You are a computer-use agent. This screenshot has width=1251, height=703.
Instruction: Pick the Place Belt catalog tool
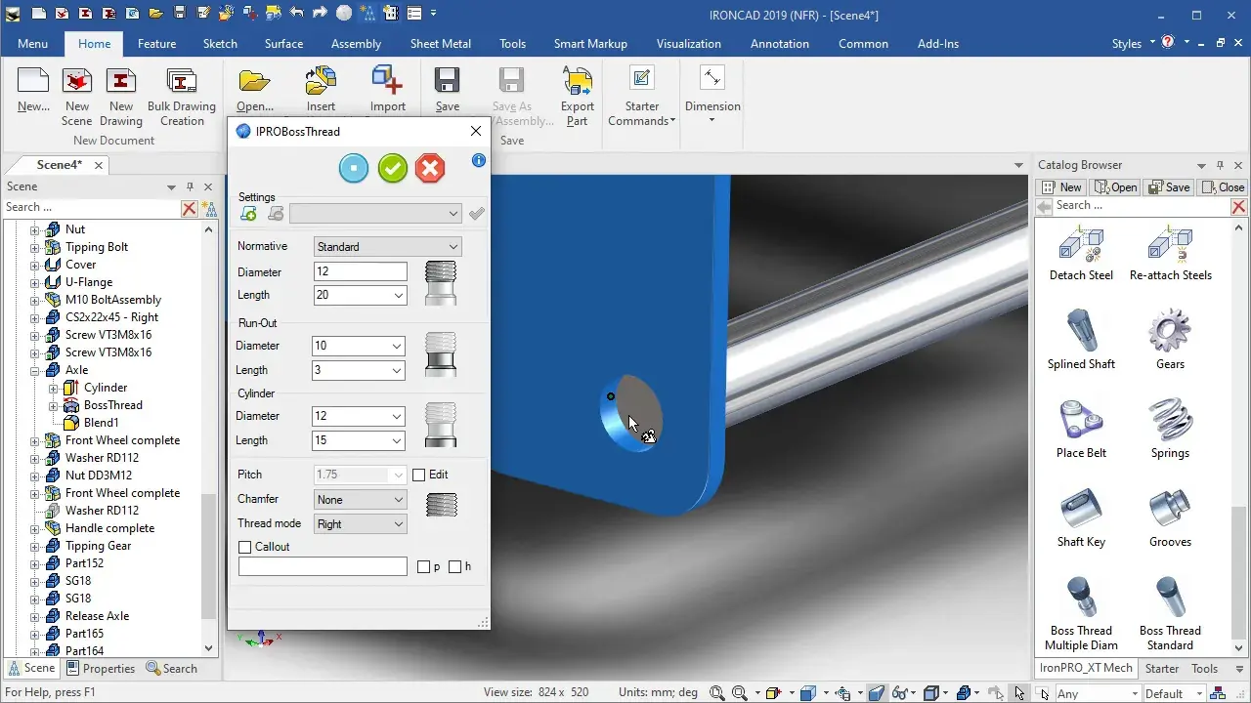tap(1081, 428)
